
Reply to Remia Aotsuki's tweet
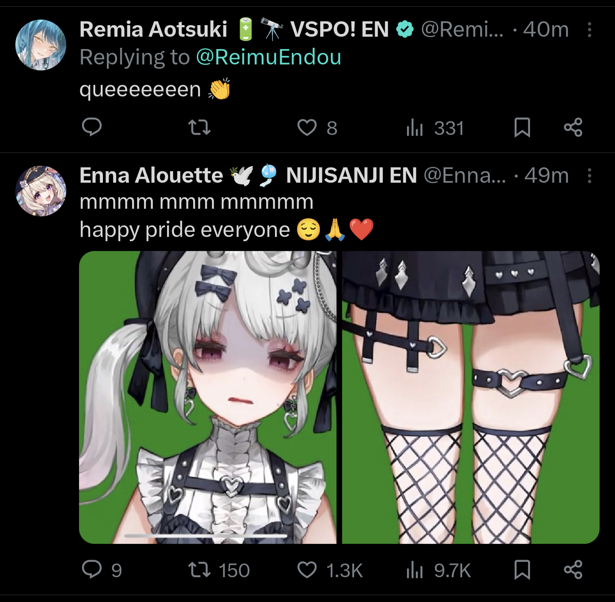pos(91,127)
